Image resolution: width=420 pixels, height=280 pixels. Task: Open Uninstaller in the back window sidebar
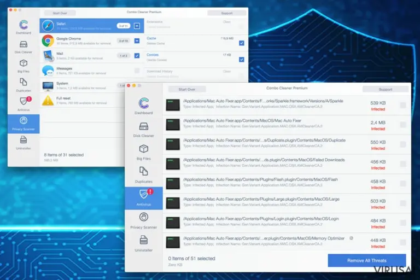(x=24, y=142)
